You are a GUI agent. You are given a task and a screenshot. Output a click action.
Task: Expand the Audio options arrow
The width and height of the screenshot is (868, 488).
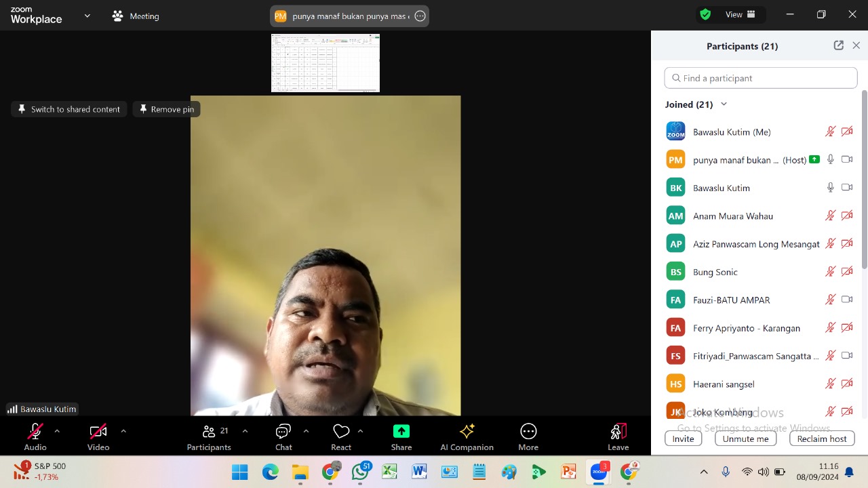coord(57,431)
